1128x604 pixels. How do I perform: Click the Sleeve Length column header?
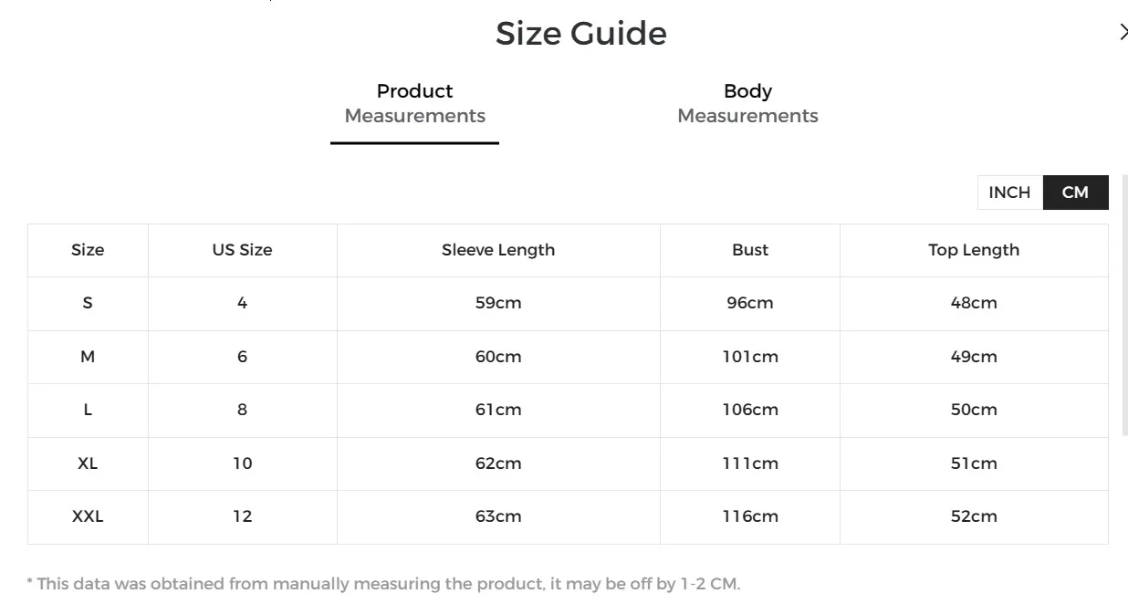click(498, 250)
